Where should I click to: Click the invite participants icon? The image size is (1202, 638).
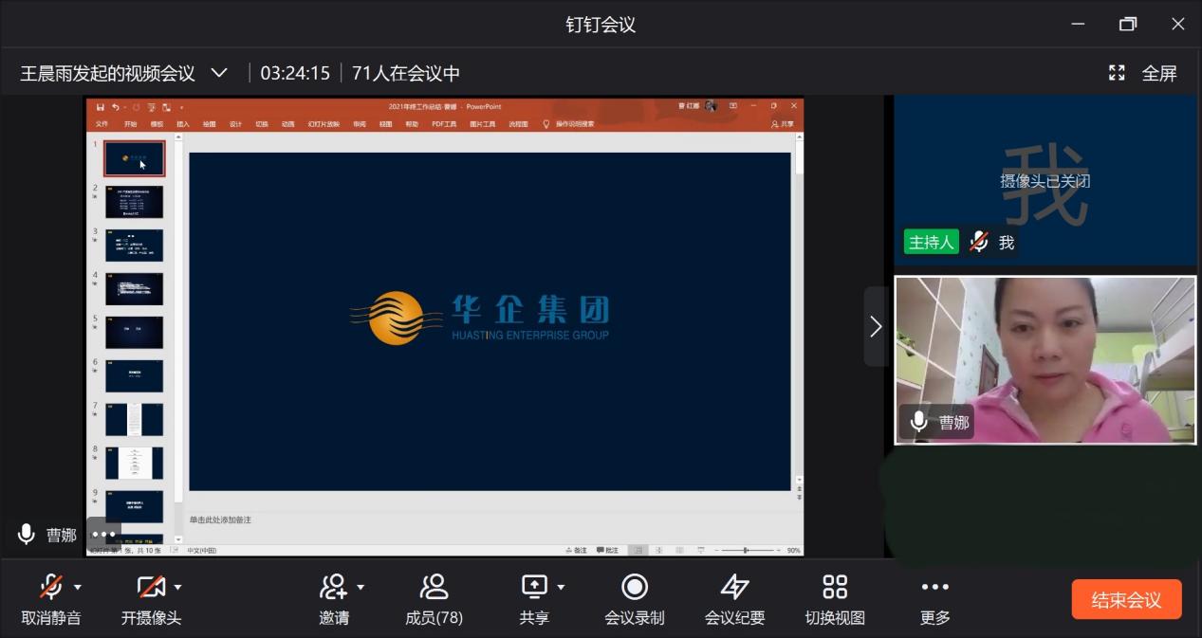pyautogui.click(x=332, y=588)
